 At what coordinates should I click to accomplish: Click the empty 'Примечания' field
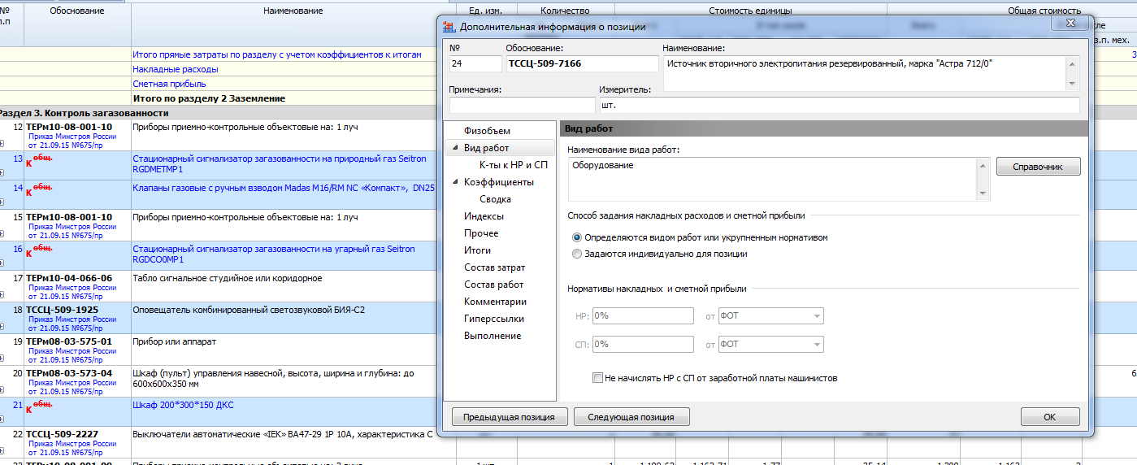pos(522,105)
